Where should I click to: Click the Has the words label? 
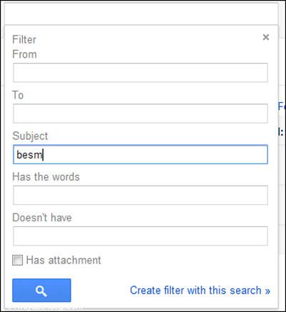coord(46,177)
